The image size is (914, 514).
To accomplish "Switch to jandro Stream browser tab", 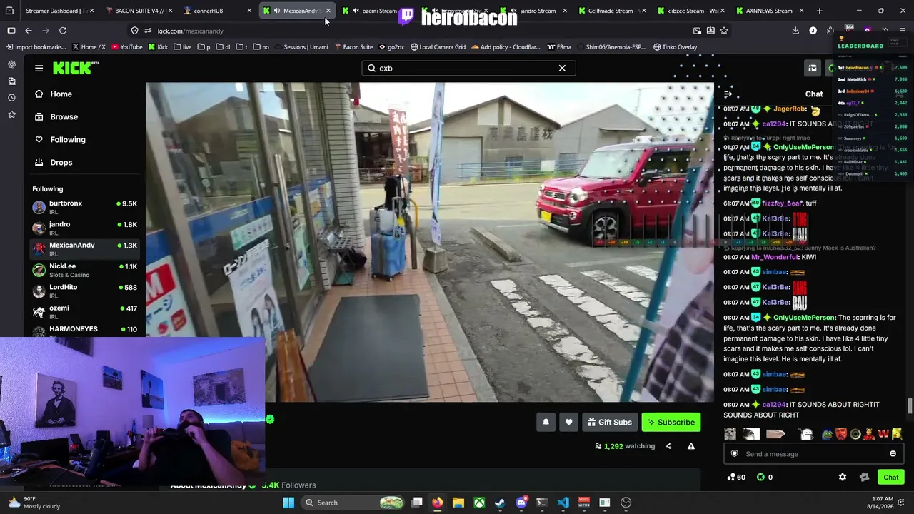I will (537, 11).
